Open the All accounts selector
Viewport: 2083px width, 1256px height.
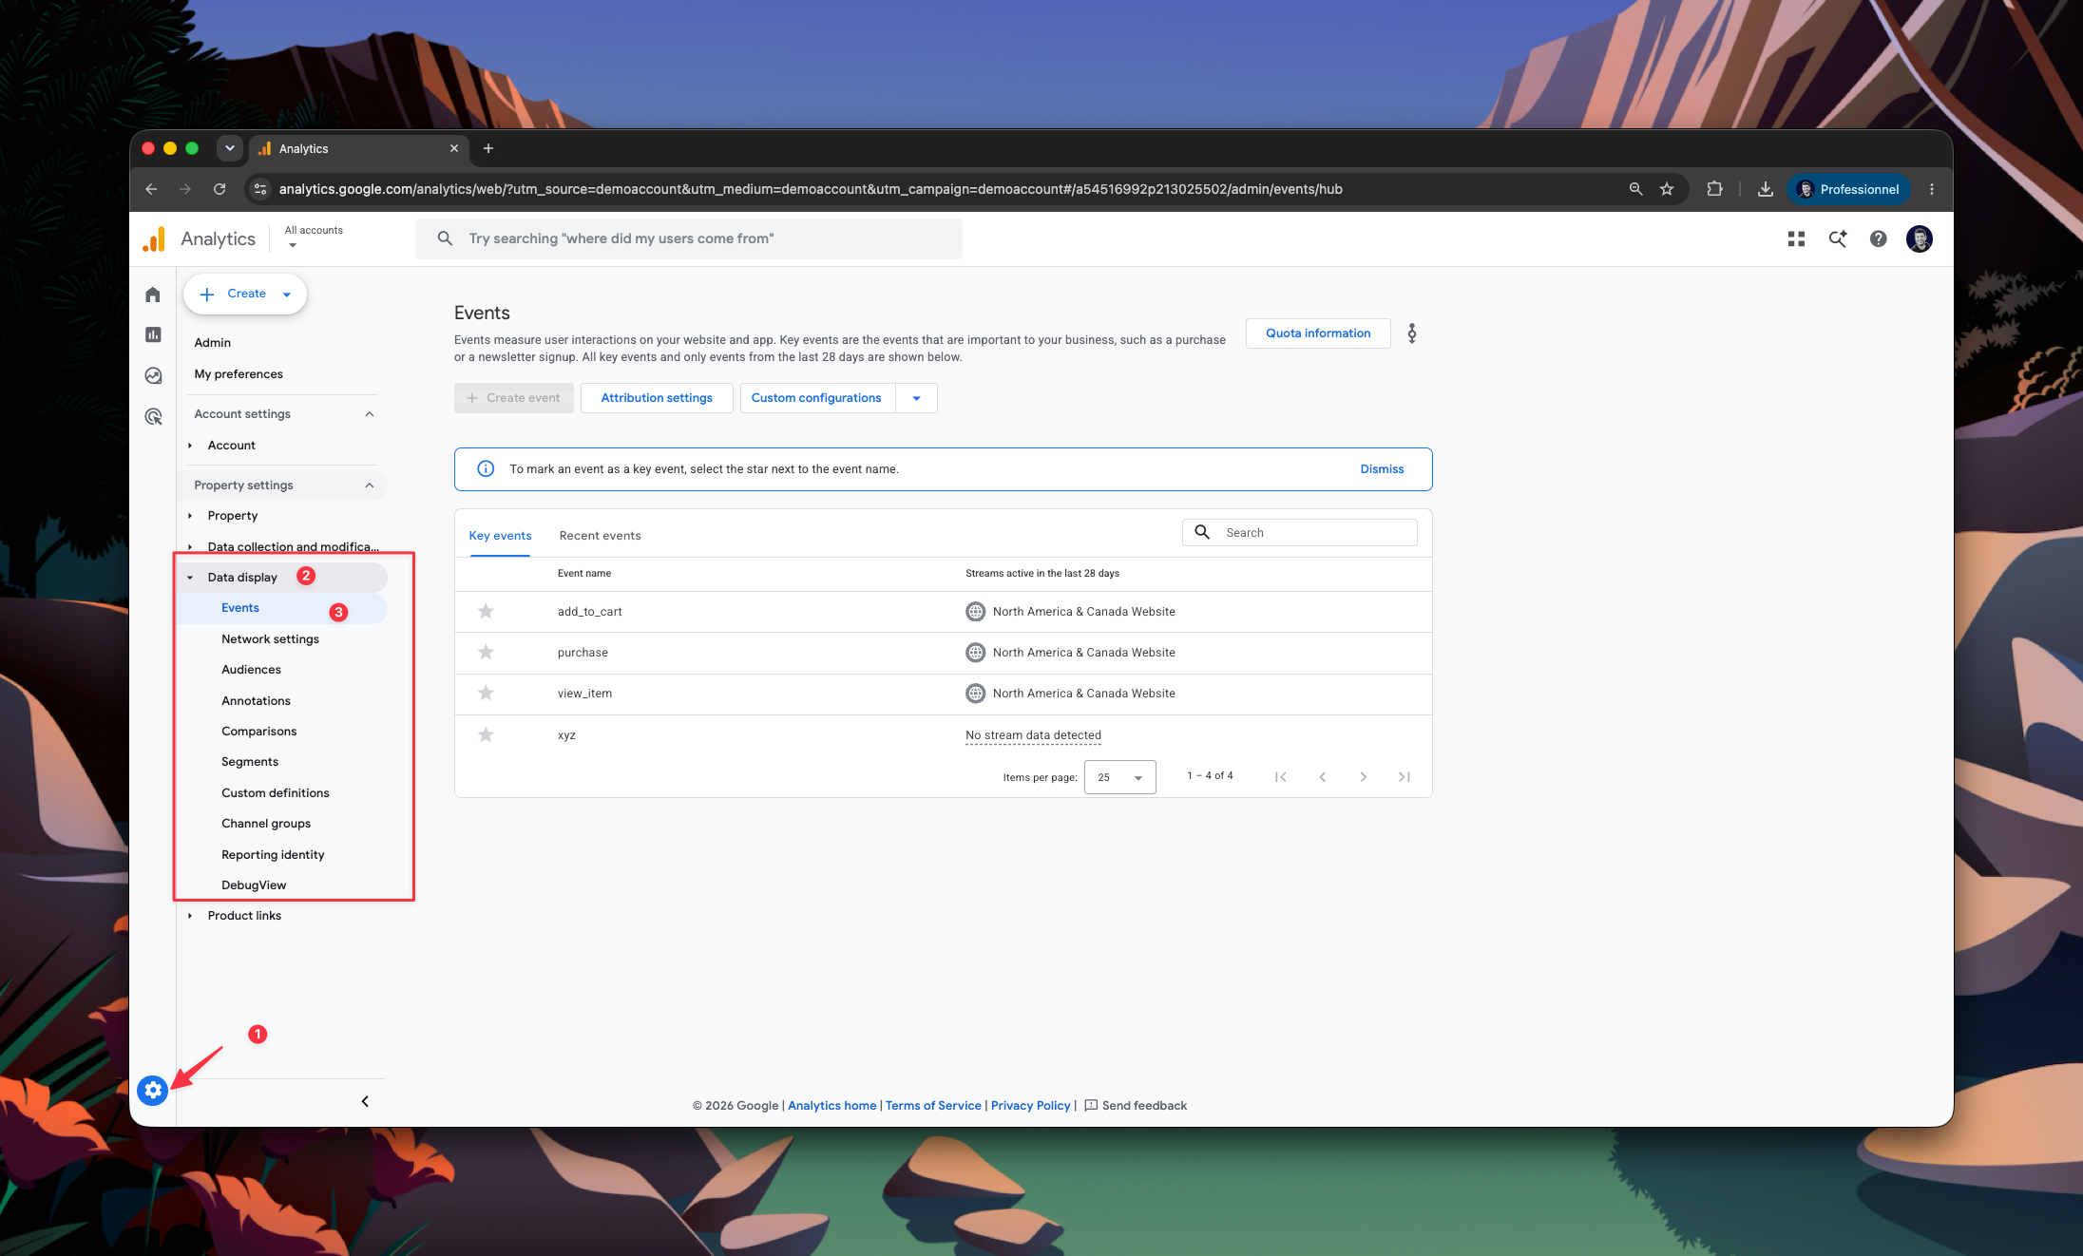(x=314, y=238)
